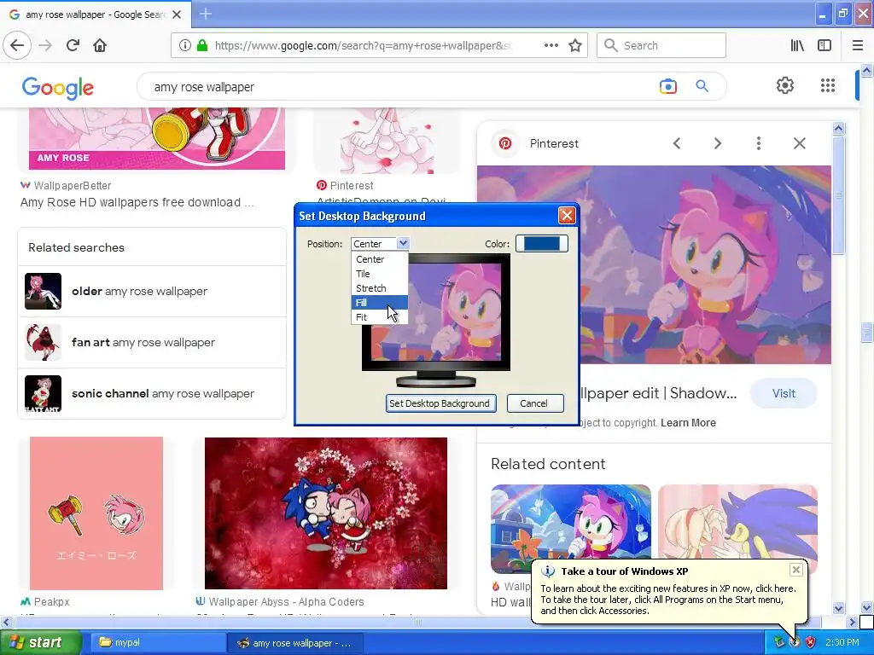Close the Set Desktop Background dialog
The width and height of the screenshot is (874, 655).
pos(567,216)
